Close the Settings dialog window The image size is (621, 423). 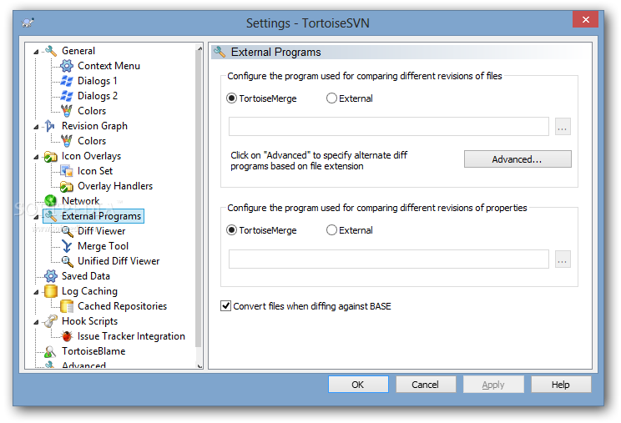(x=585, y=19)
